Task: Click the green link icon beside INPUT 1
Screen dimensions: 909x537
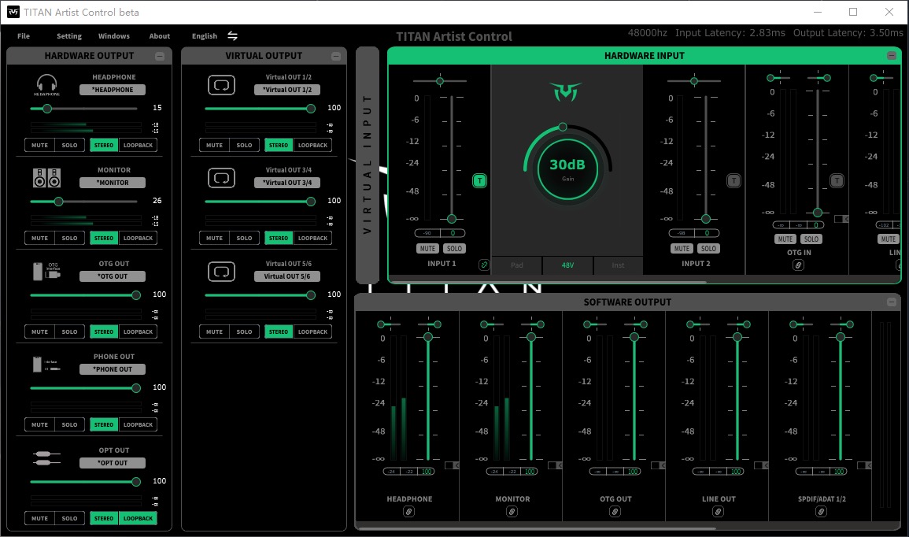Action: (484, 265)
